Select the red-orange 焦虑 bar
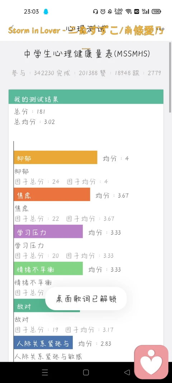172x383 pixels. 52,195
